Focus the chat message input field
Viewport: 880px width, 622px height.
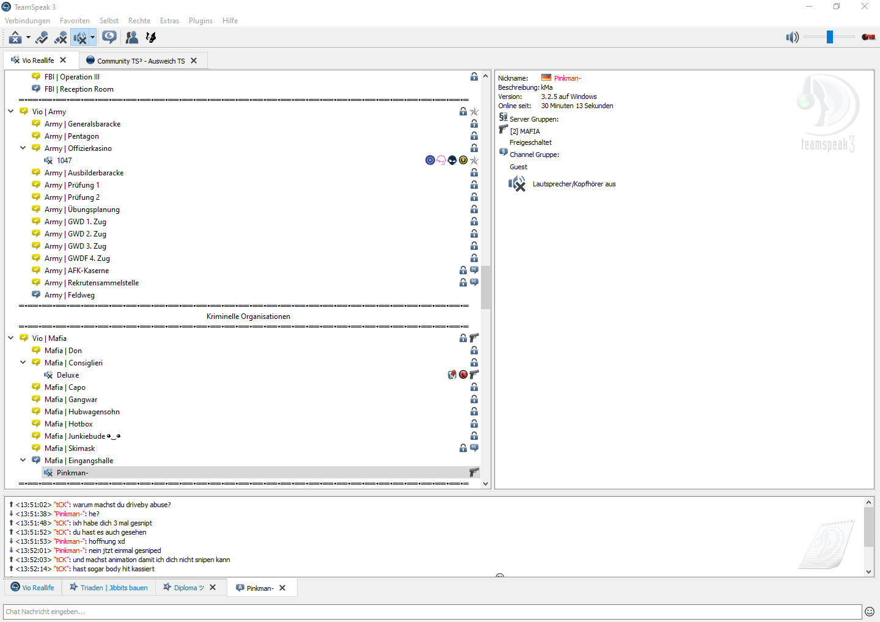pyautogui.click(x=433, y=612)
